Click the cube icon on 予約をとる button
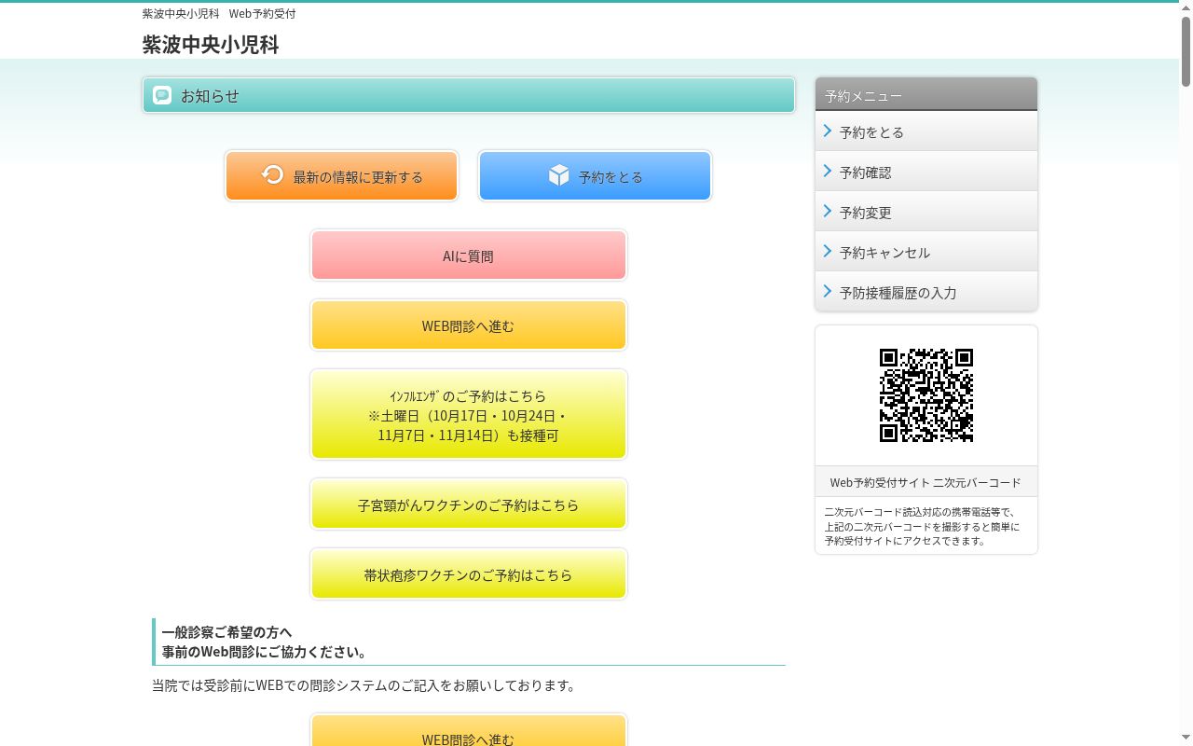1193x746 pixels. (558, 174)
